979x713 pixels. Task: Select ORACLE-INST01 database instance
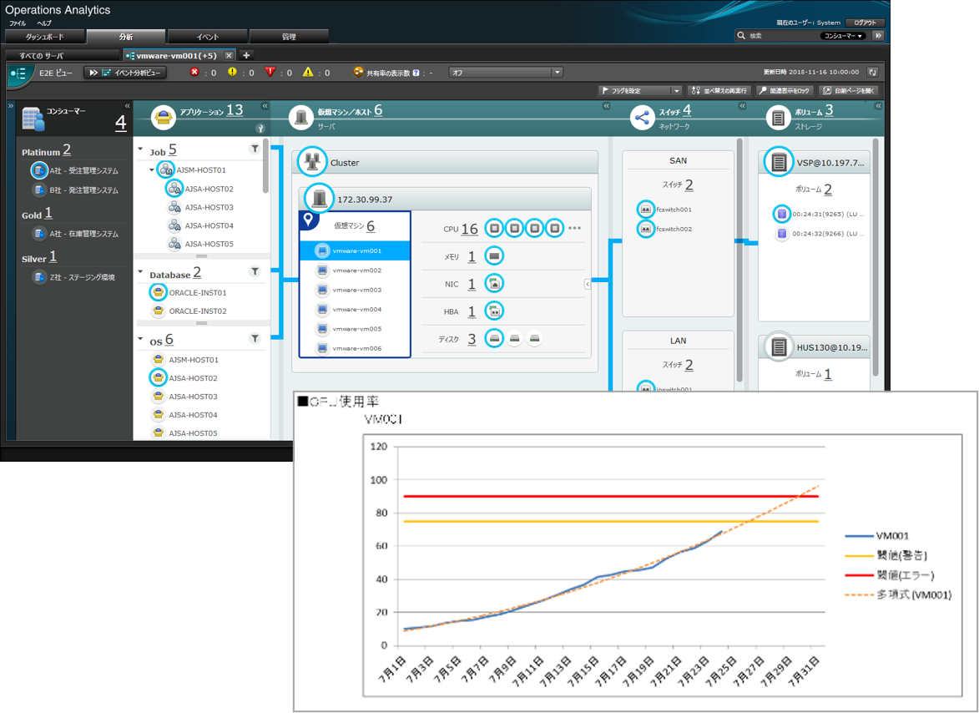189,293
